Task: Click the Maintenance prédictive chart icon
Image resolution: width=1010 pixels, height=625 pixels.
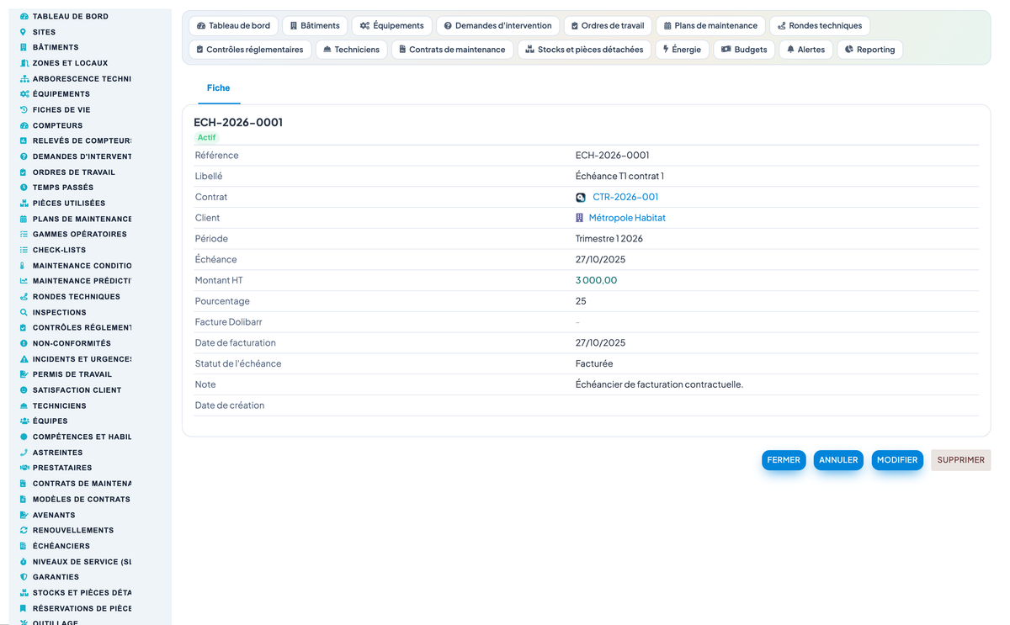Action: [x=24, y=281]
